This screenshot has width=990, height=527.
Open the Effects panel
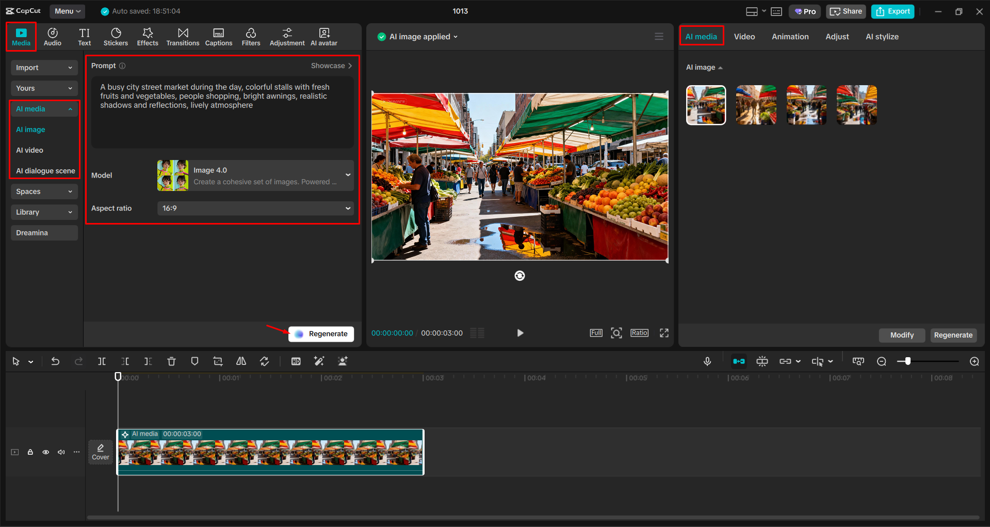click(x=148, y=36)
